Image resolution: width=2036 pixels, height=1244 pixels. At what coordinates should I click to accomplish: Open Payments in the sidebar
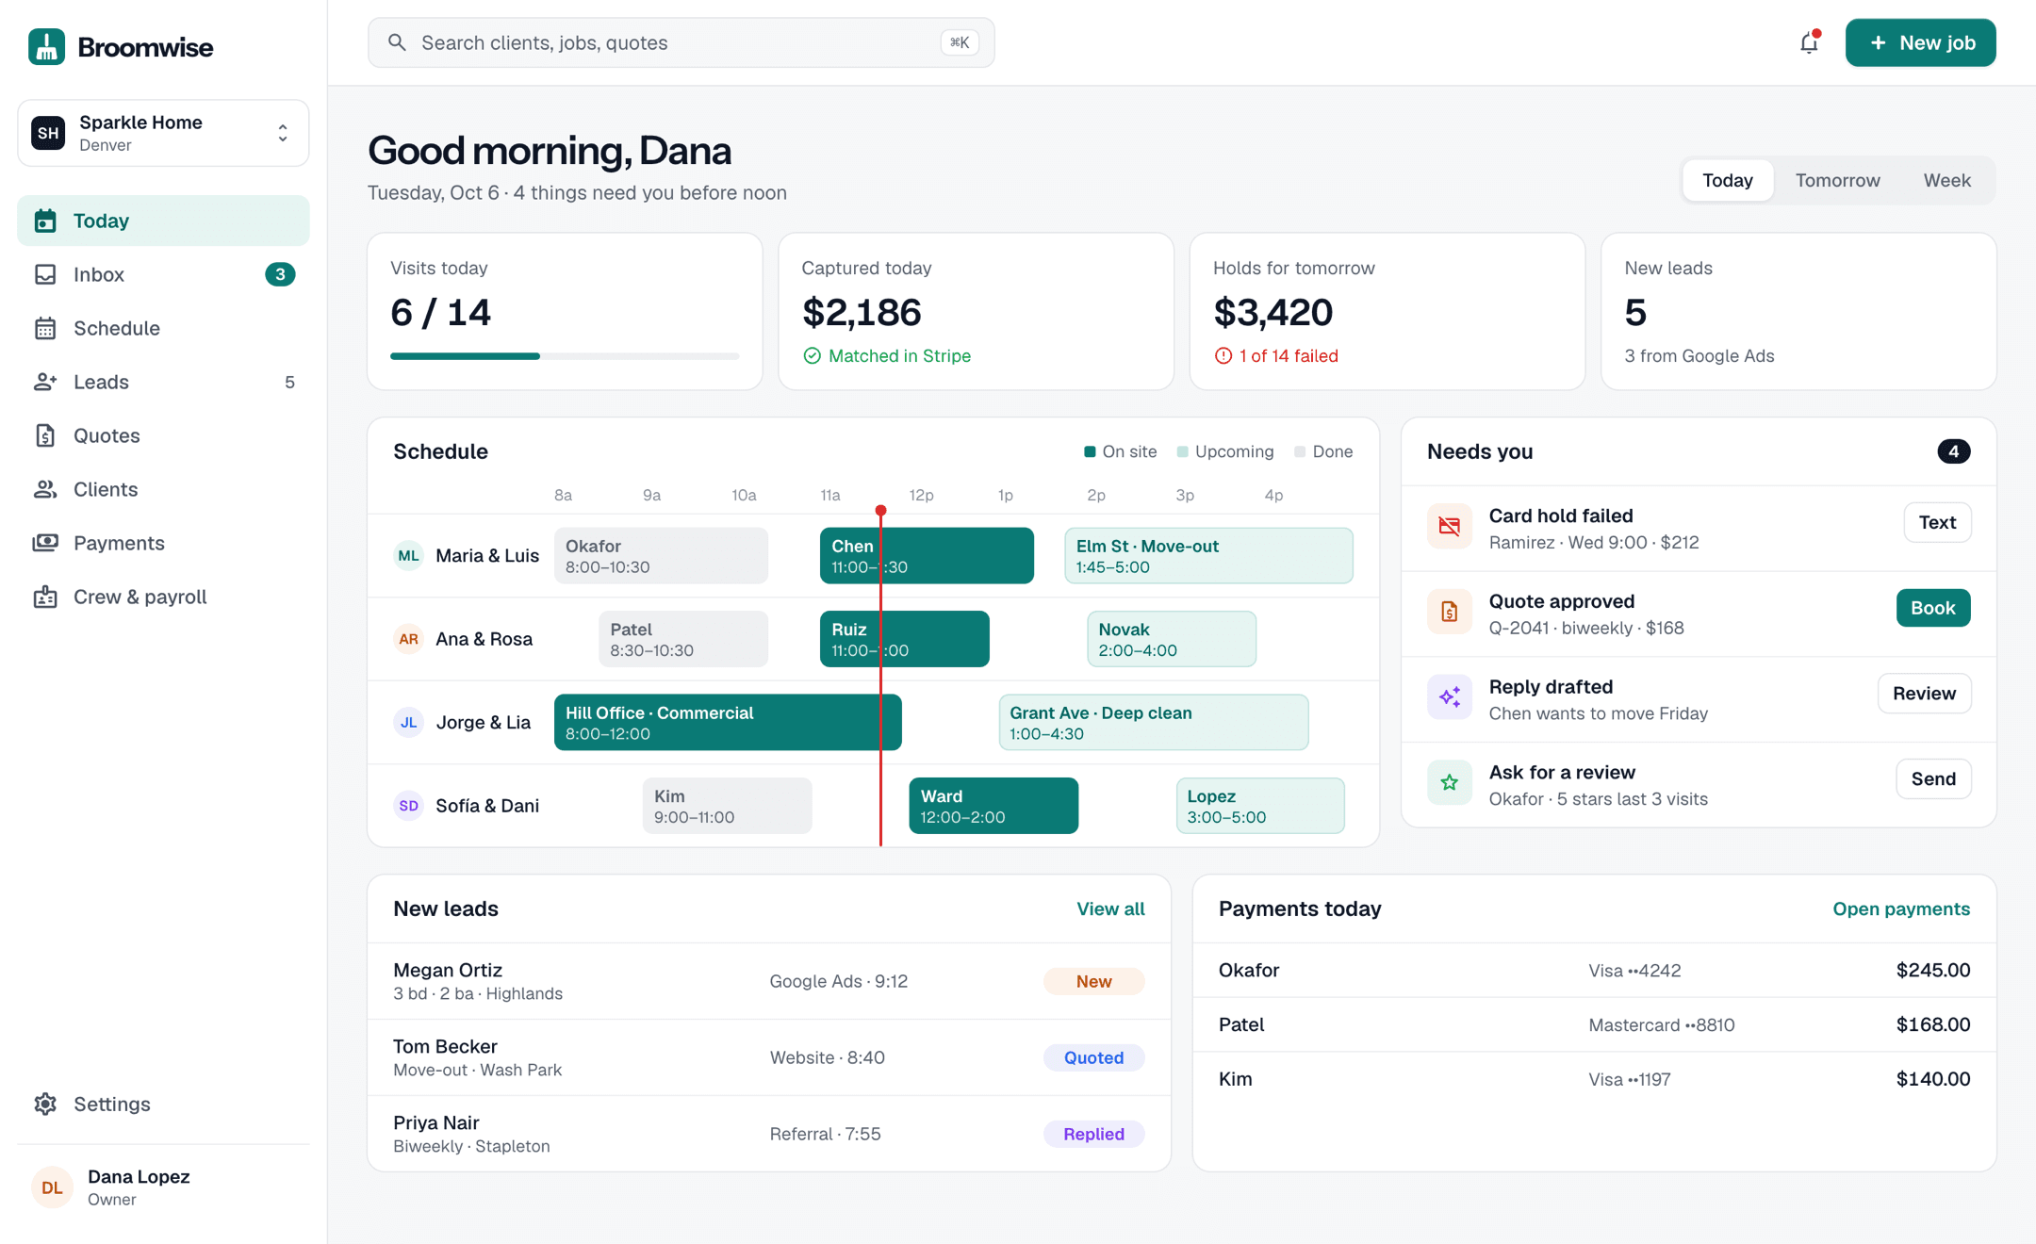click(x=163, y=543)
